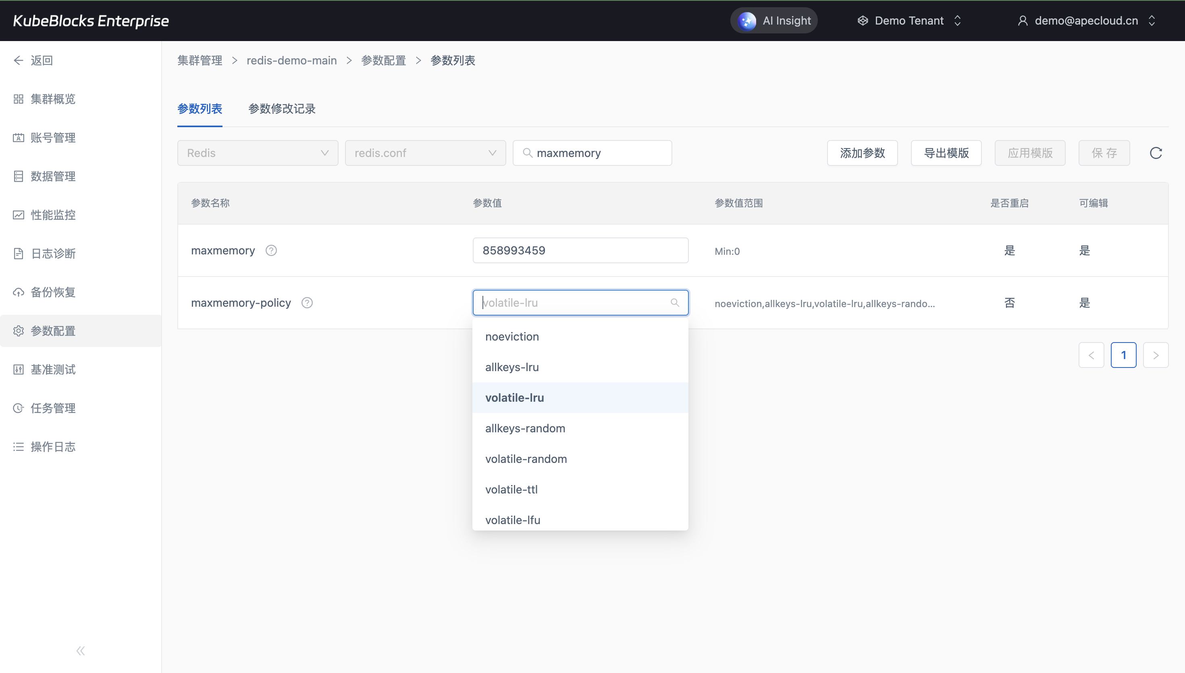The width and height of the screenshot is (1185, 673).
Task: Choose the volatile-ttl option
Action: (511, 489)
